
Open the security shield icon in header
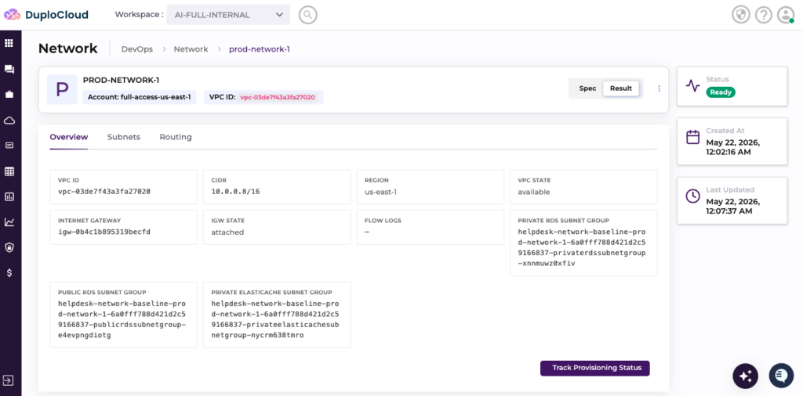740,15
